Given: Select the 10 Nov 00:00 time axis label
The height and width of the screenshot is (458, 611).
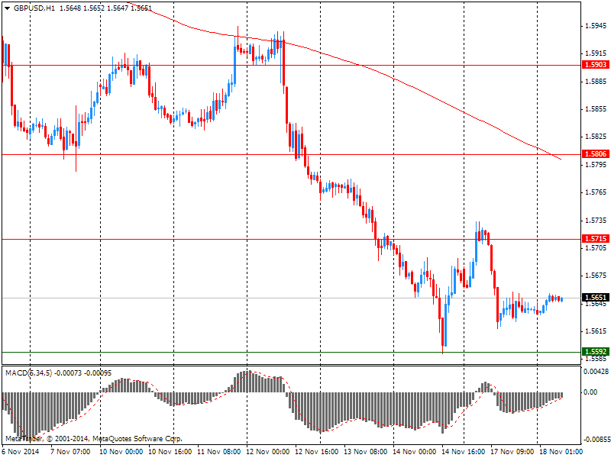Looking at the screenshot, I should [121, 452].
